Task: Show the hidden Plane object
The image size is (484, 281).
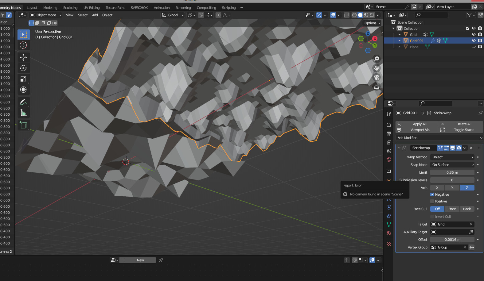Action: (474, 47)
